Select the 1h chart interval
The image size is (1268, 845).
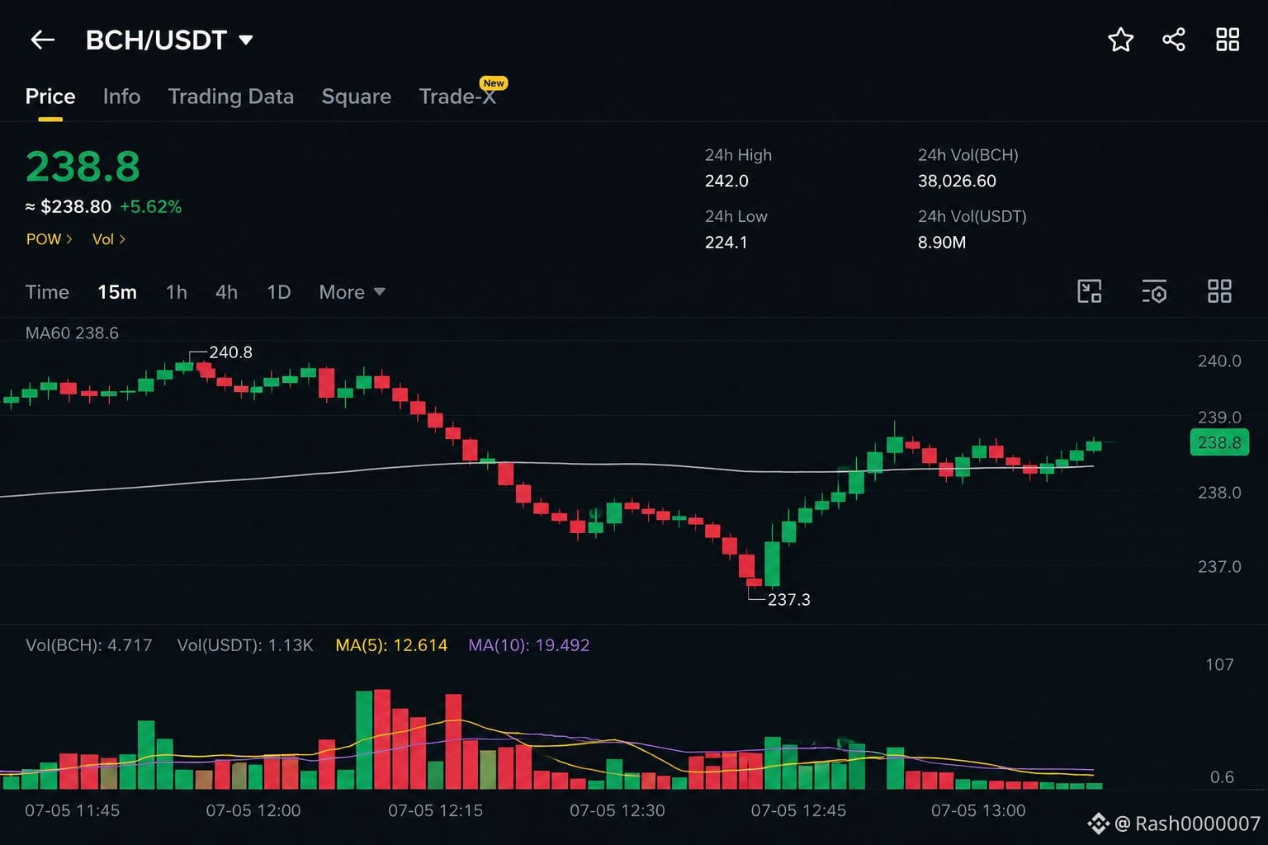click(177, 292)
